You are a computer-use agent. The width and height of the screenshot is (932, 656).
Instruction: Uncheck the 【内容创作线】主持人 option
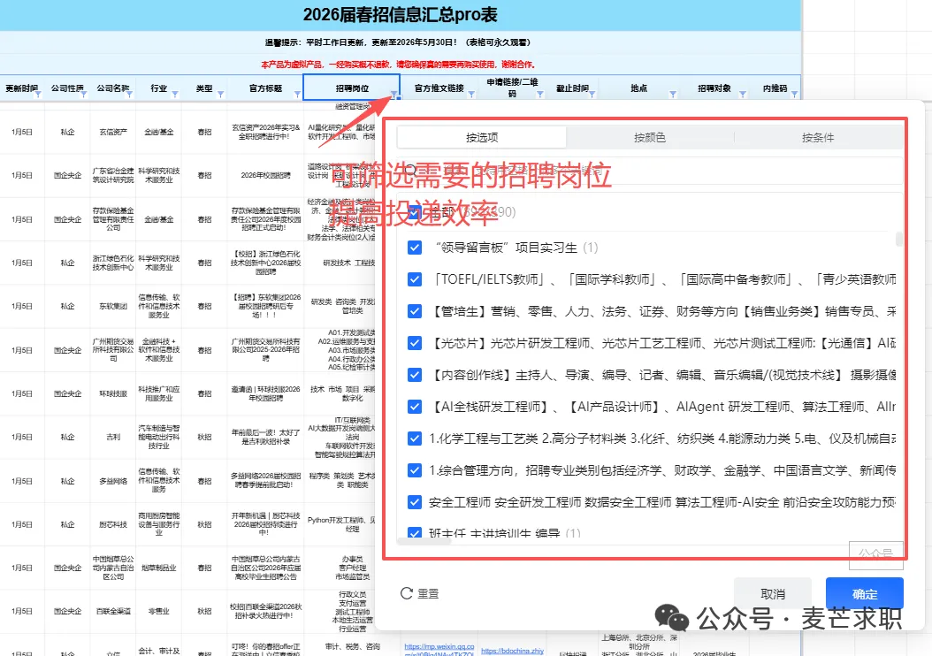[415, 375]
